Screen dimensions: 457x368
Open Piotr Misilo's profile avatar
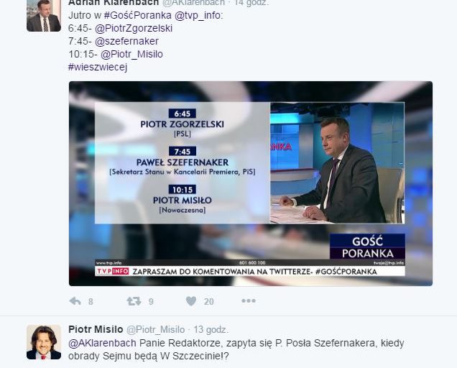tap(44, 342)
